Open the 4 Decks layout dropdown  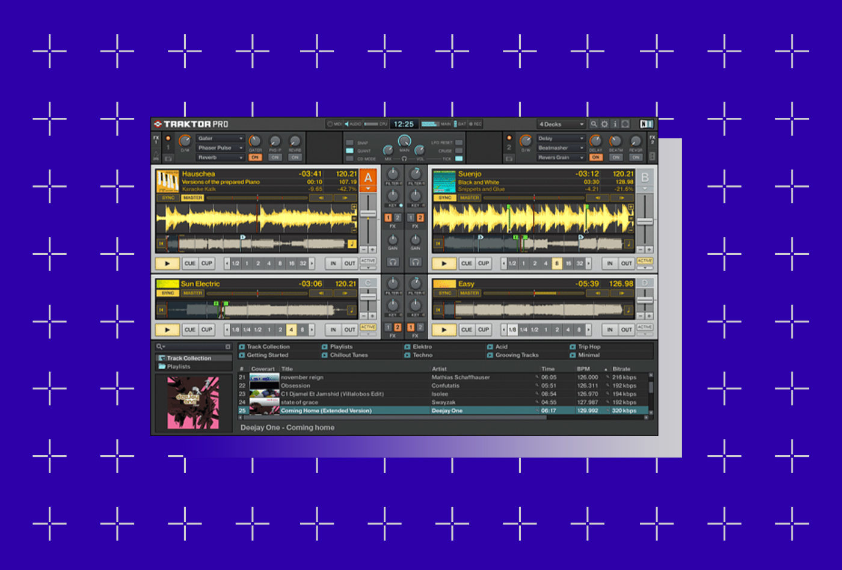[561, 124]
